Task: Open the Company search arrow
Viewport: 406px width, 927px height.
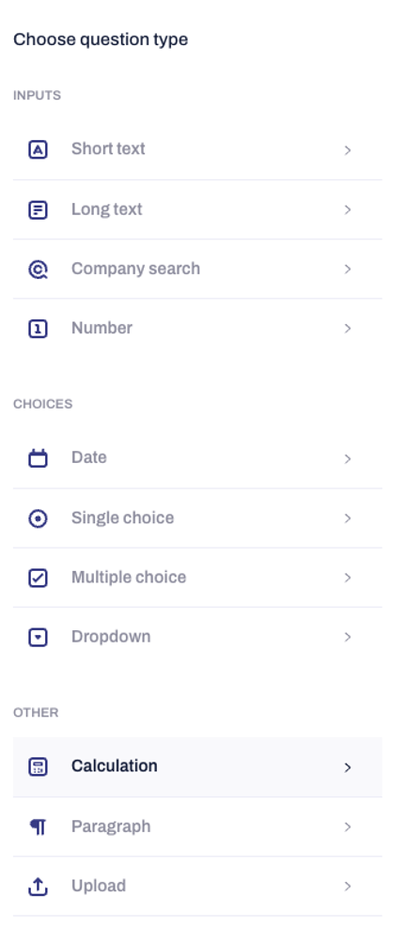Action: point(348,269)
